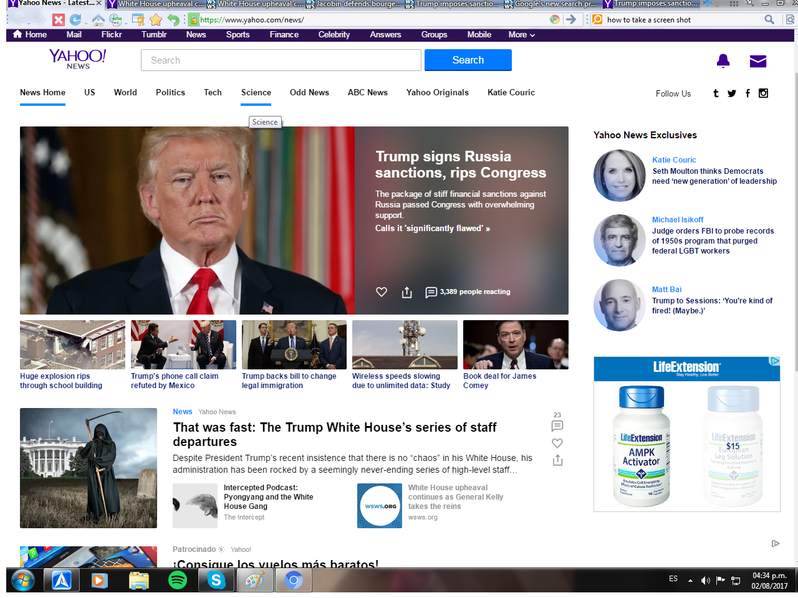Like the staff departures article
This screenshot has height=598, width=798.
(x=557, y=443)
